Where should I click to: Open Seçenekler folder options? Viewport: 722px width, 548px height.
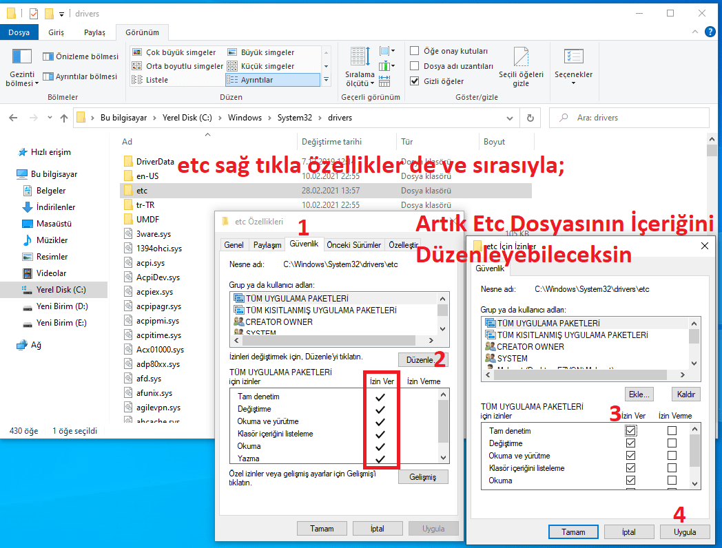573,67
